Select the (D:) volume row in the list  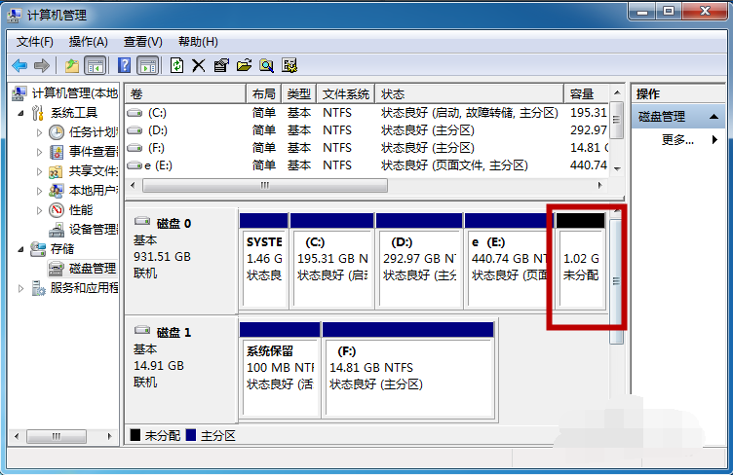(x=157, y=130)
